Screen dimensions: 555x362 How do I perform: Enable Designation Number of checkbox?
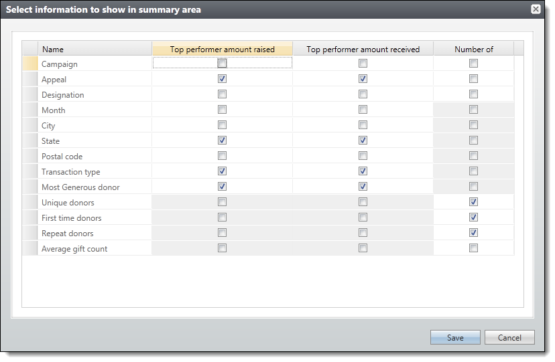[x=473, y=94]
